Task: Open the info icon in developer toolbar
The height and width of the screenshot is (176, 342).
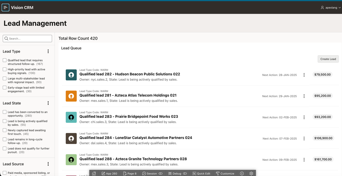Action: pos(242,173)
